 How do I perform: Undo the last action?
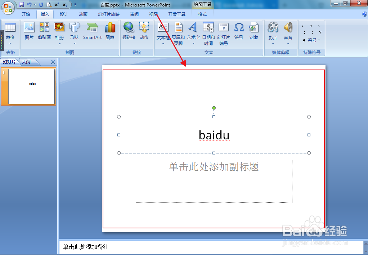tap(29, 5)
